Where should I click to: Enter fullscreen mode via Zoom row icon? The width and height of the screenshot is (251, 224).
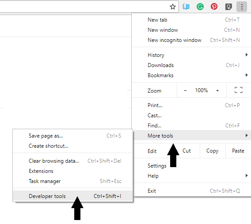click(x=239, y=90)
